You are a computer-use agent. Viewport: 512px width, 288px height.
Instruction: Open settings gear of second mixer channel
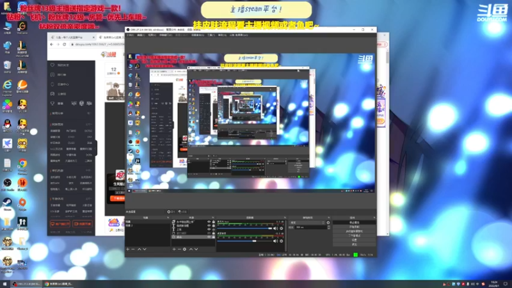pyautogui.click(x=281, y=241)
